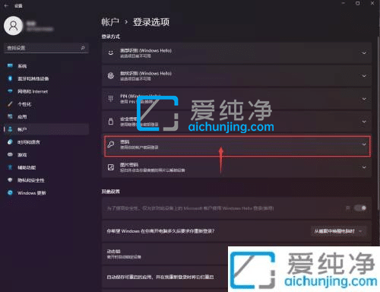Click the face recognition smiley icon
The height and width of the screenshot is (292, 380).
point(111,52)
